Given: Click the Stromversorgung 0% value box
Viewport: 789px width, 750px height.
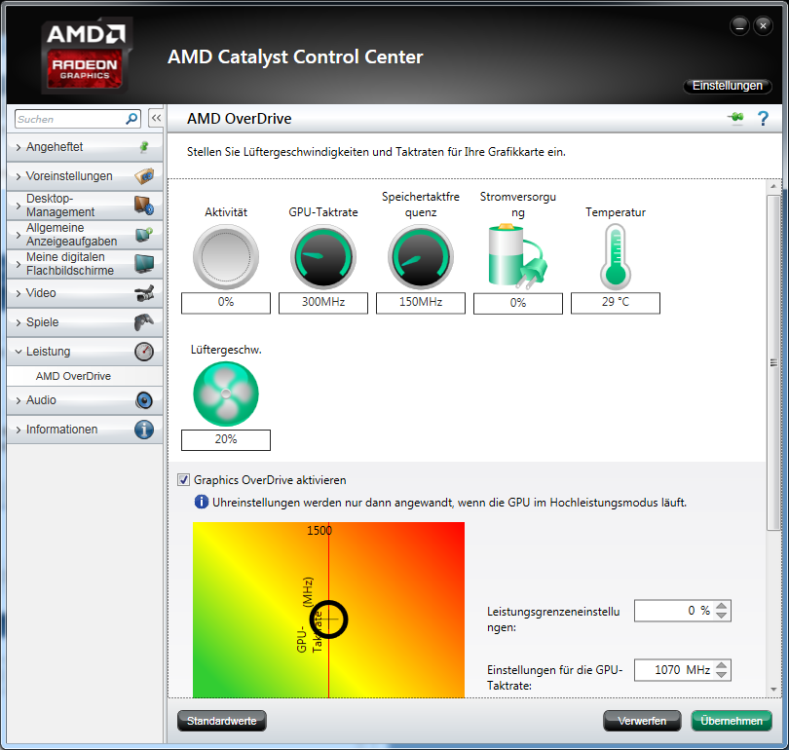Looking at the screenshot, I should pos(518,303).
